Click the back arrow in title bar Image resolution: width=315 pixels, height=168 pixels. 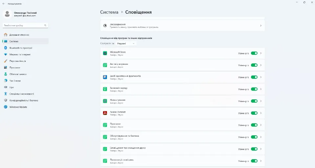4,4
